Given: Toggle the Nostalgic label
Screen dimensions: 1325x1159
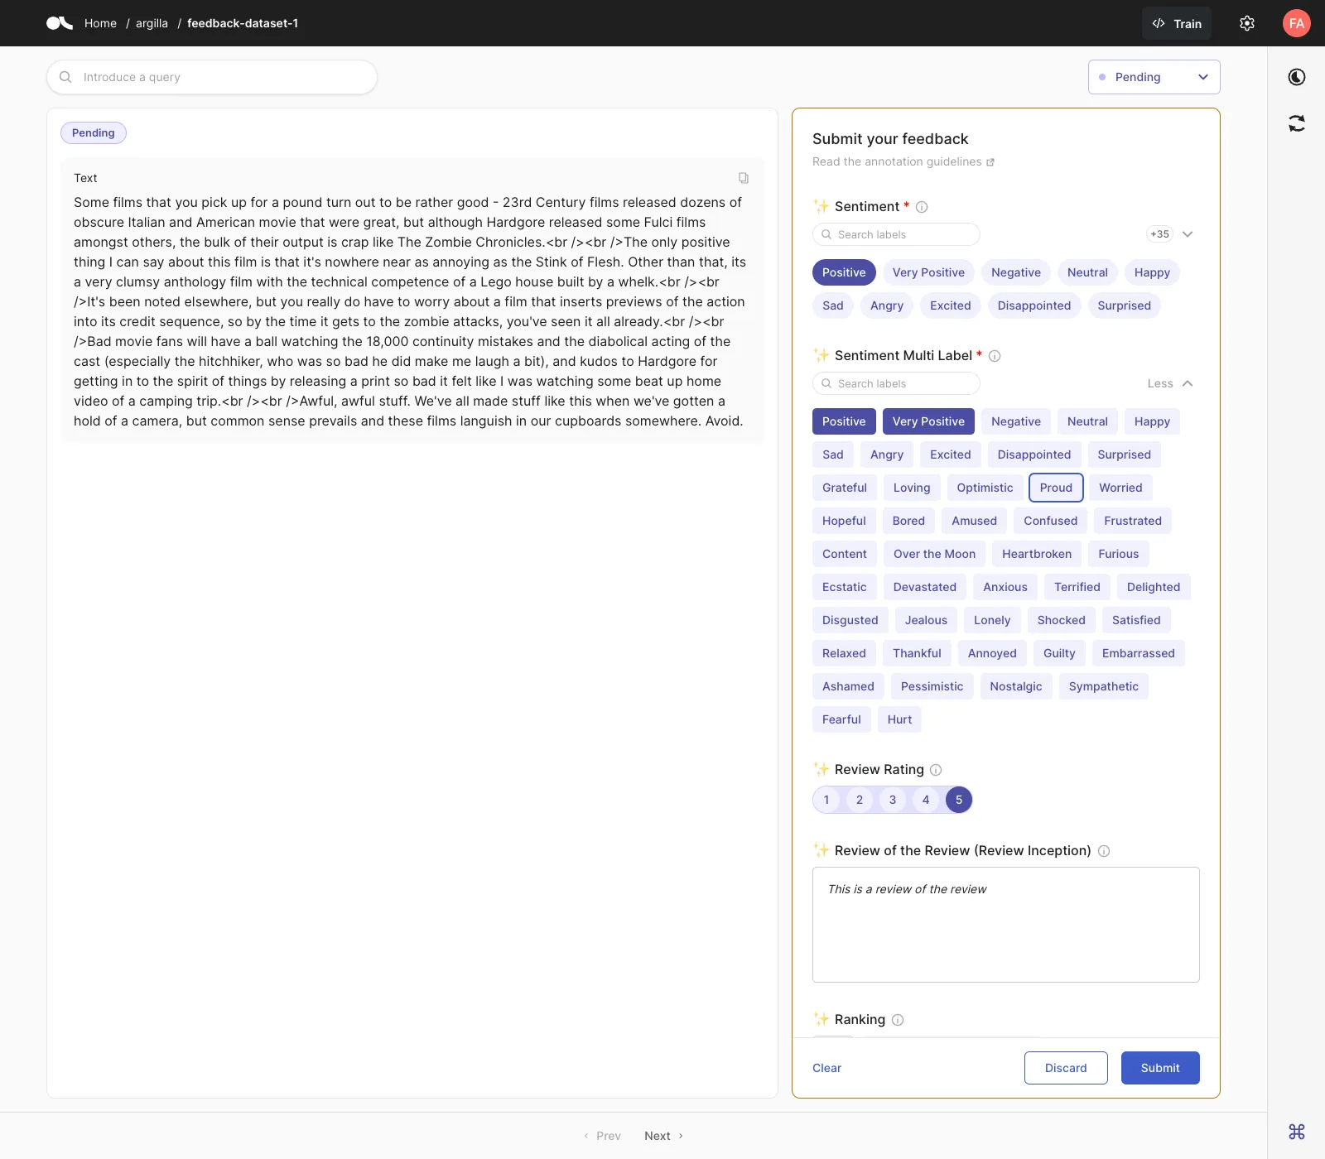Looking at the screenshot, I should coord(1016,686).
